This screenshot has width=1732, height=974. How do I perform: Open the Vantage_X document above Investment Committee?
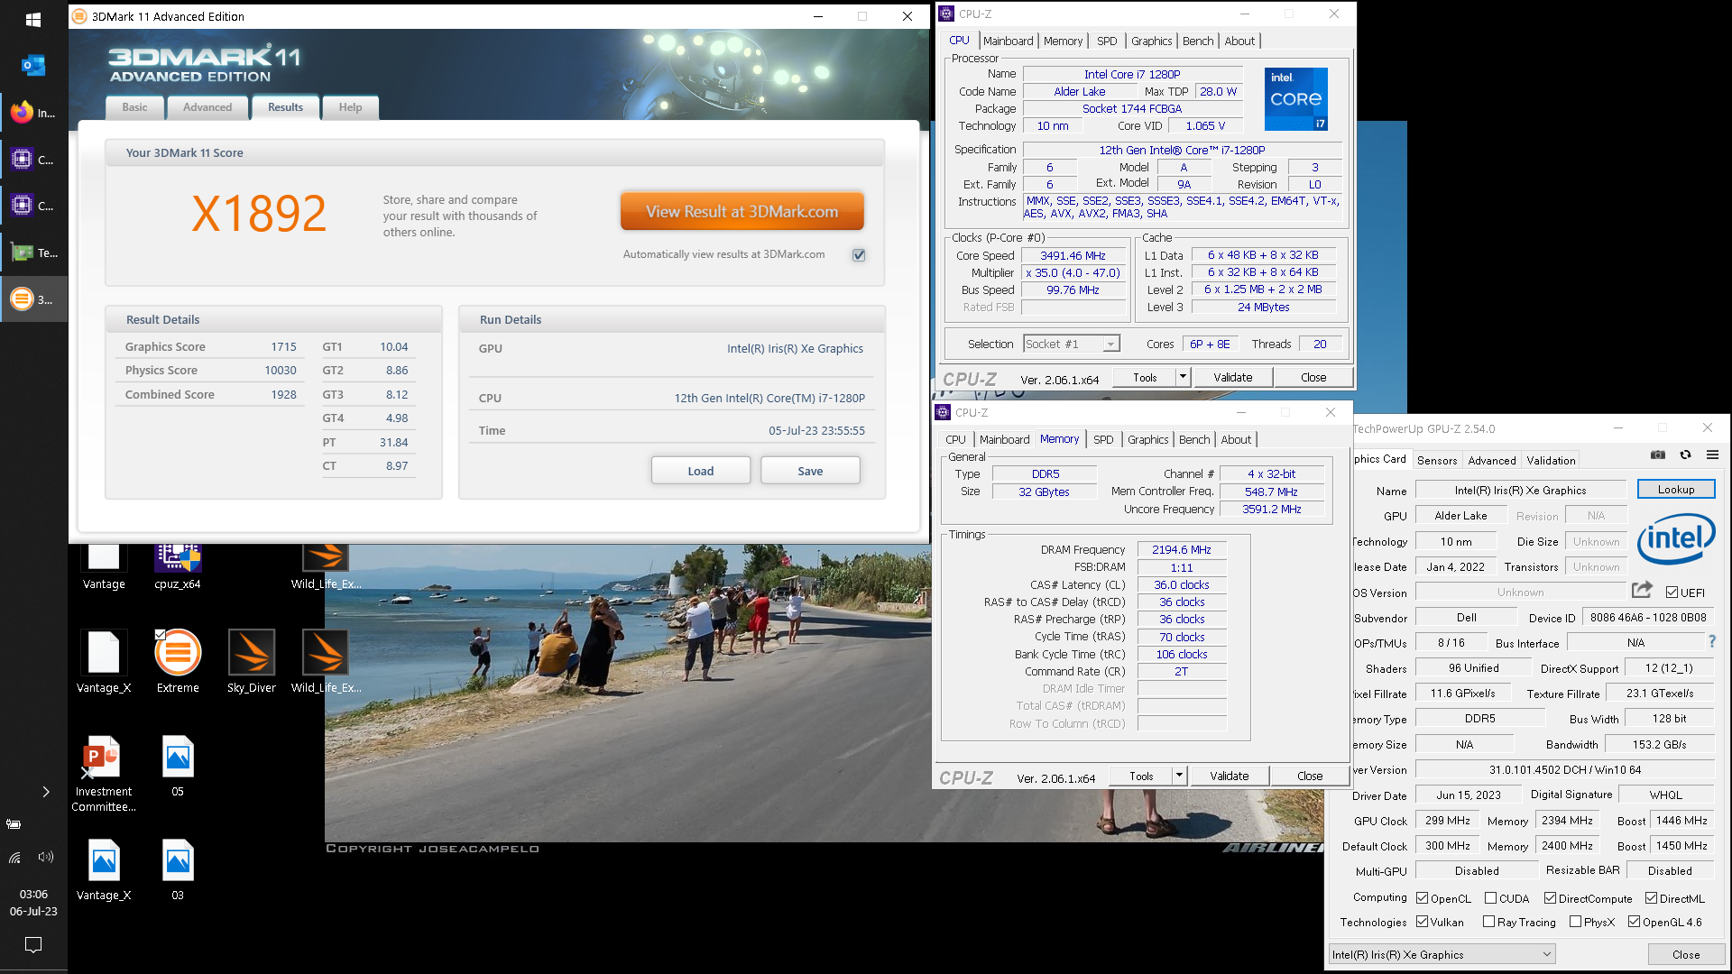104,661
